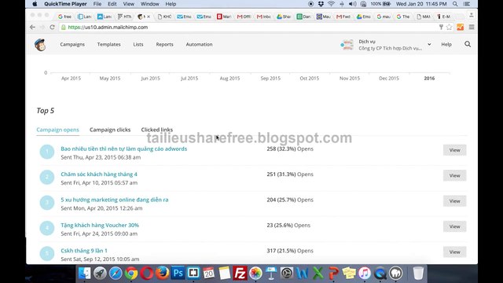Screen dimensions: 503x283
Task: Click Help in the MailChimp header
Action: pos(446,44)
